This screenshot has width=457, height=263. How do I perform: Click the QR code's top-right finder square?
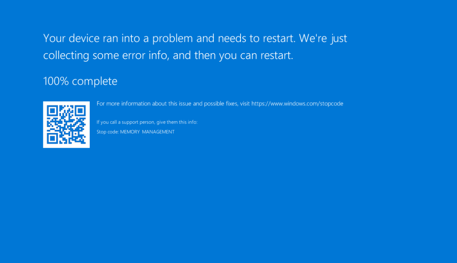click(80, 111)
